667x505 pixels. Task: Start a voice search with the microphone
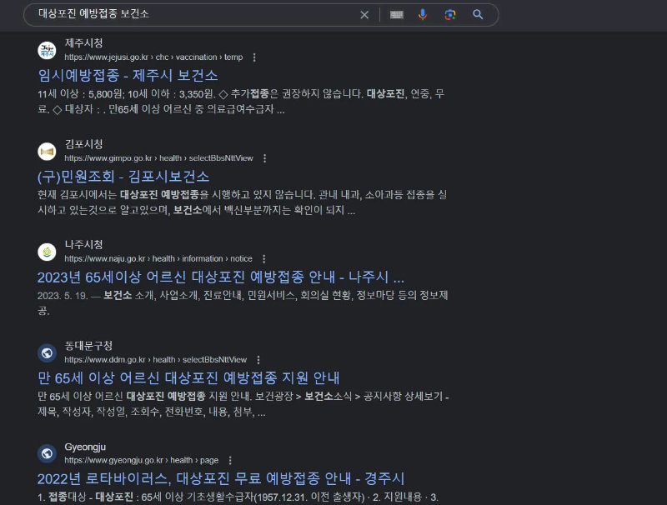coord(423,15)
